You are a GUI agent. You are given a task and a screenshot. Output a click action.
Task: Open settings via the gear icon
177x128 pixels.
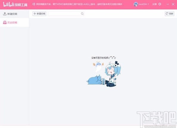[160, 4]
